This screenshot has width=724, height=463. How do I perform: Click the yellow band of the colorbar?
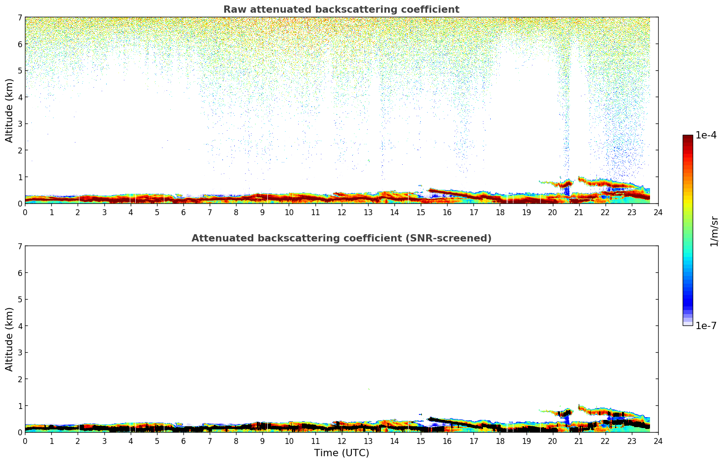click(688, 200)
